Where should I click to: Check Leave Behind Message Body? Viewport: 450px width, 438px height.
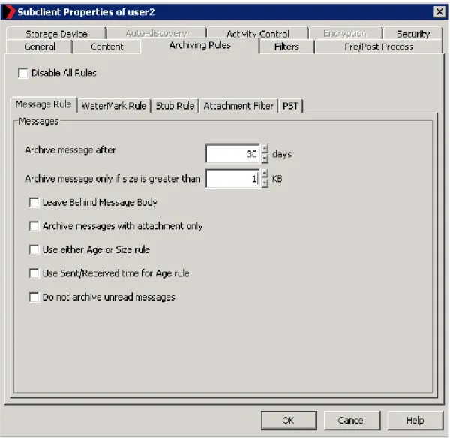coord(34,202)
